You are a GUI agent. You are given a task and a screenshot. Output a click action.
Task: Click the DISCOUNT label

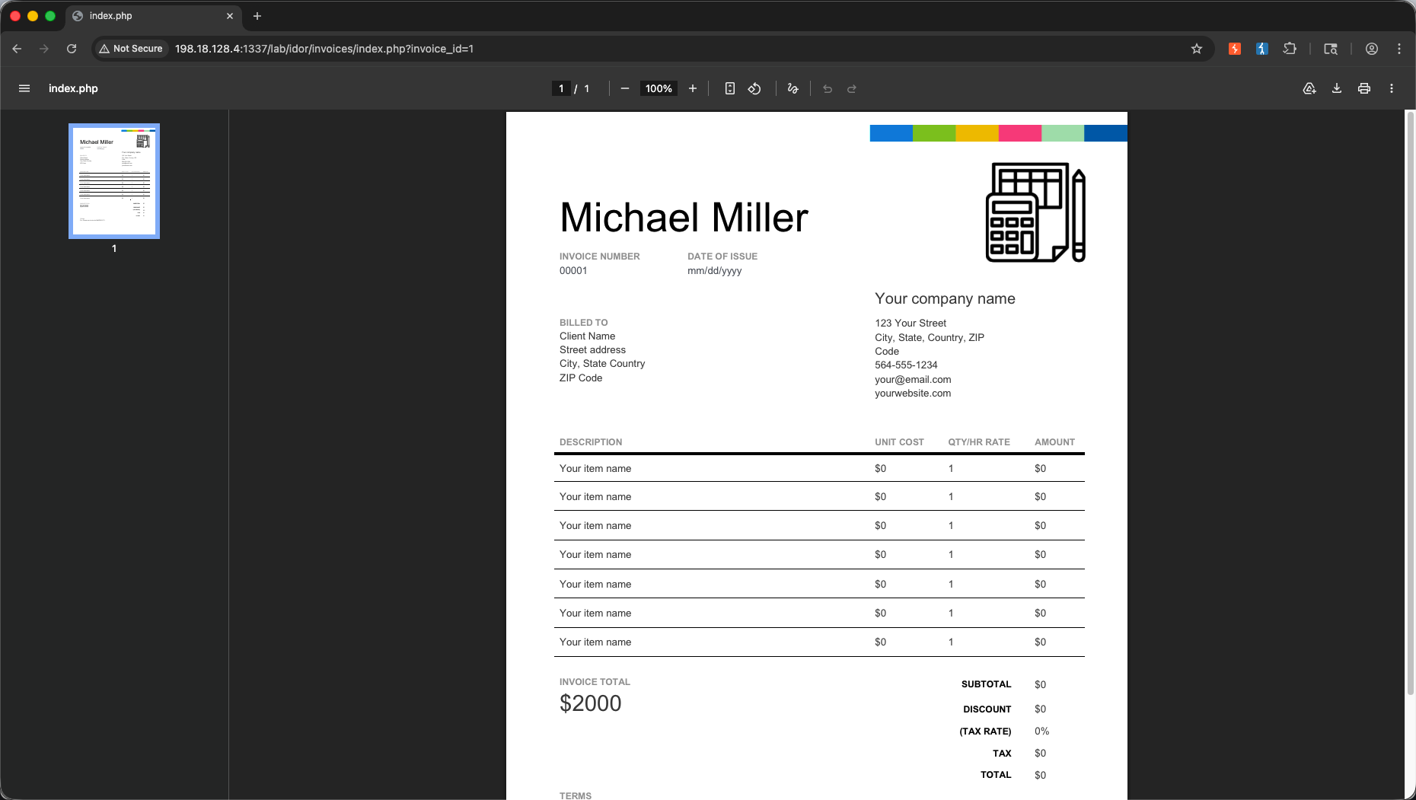[987, 709]
